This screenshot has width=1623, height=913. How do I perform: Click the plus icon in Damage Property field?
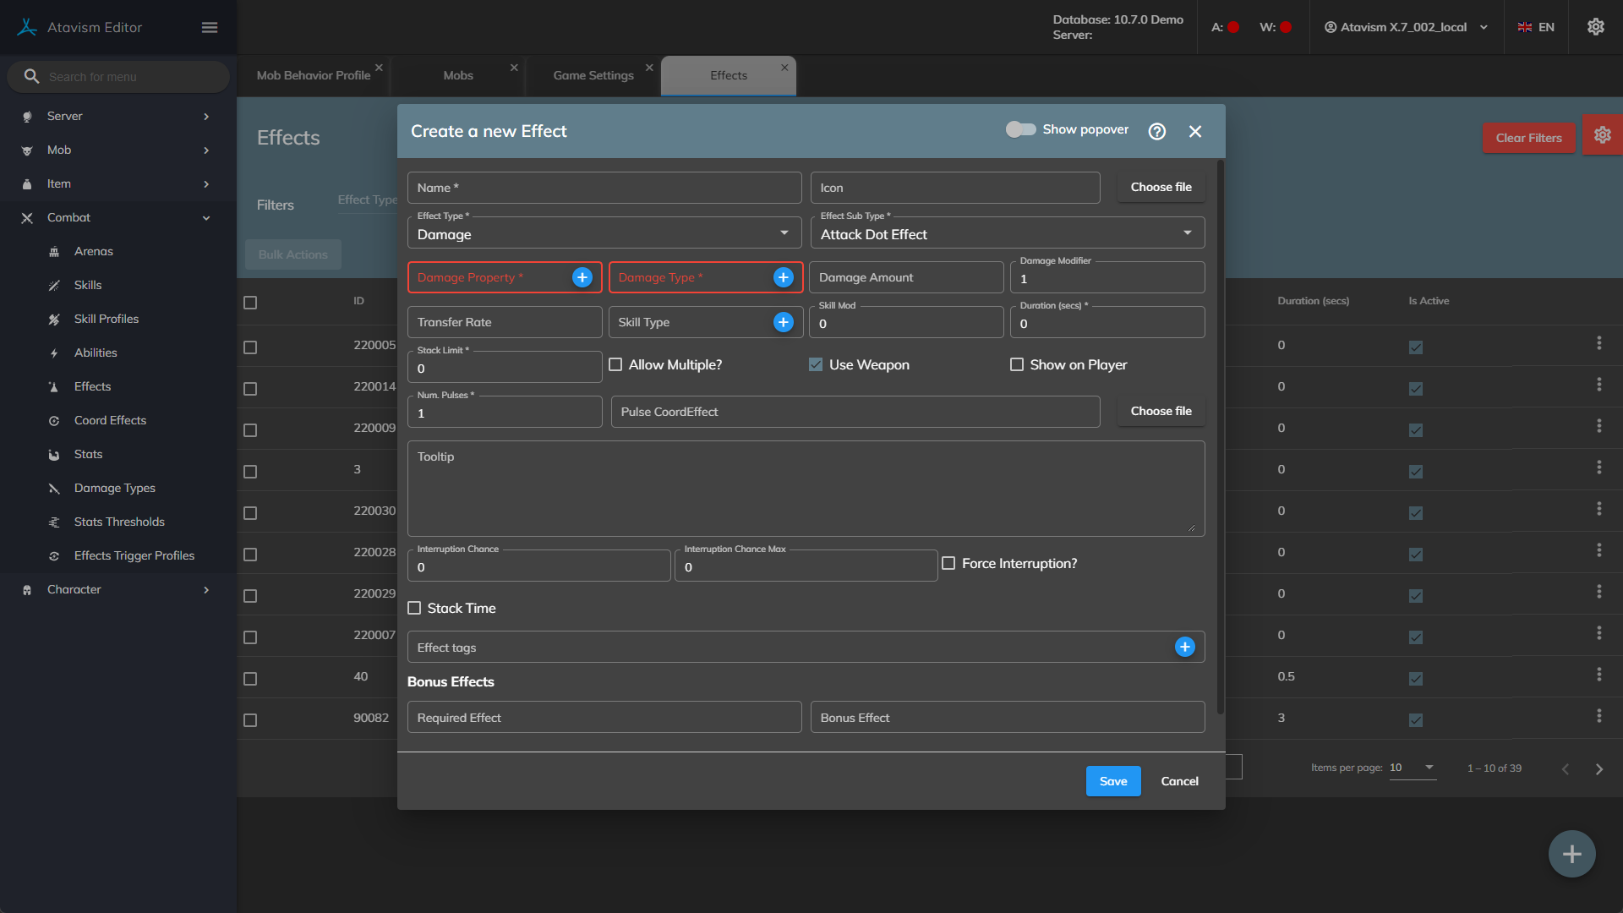[x=582, y=277]
